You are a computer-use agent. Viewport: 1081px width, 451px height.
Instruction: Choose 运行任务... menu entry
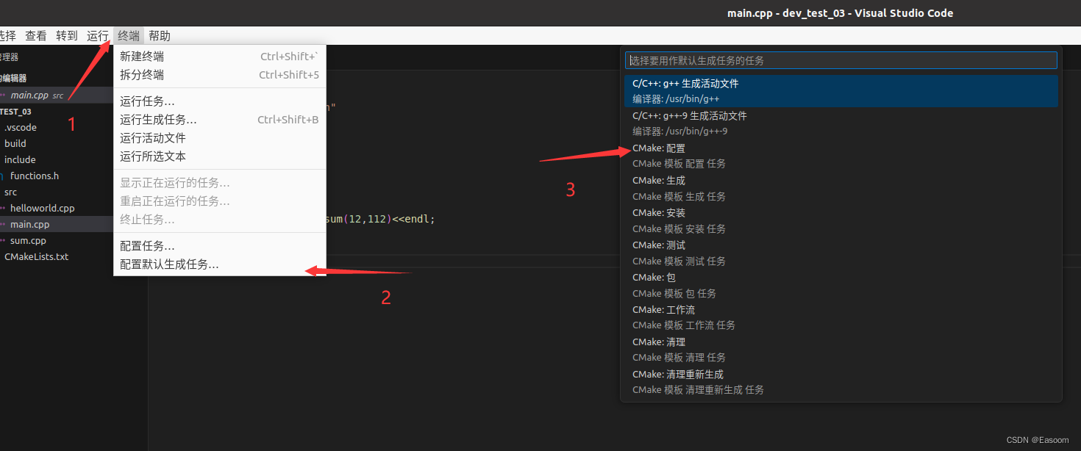point(220,101)
